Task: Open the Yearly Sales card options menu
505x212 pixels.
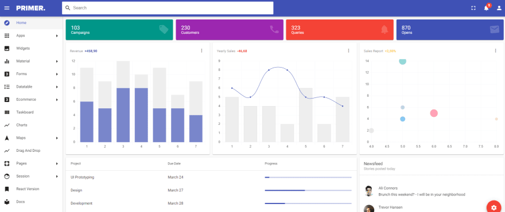Action: click(x=348, y=50)
